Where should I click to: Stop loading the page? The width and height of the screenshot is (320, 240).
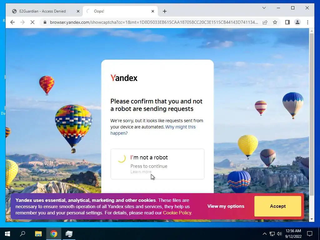pos(32,22)
